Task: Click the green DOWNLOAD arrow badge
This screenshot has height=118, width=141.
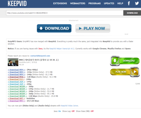Action: point(125,61)
